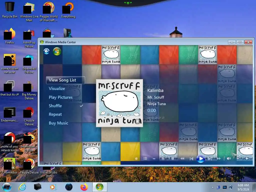Image resolution: width=256 pixels, height=192 pixels.
Task: Click the Ninja Tuna album name text
Action: point(156,104)
